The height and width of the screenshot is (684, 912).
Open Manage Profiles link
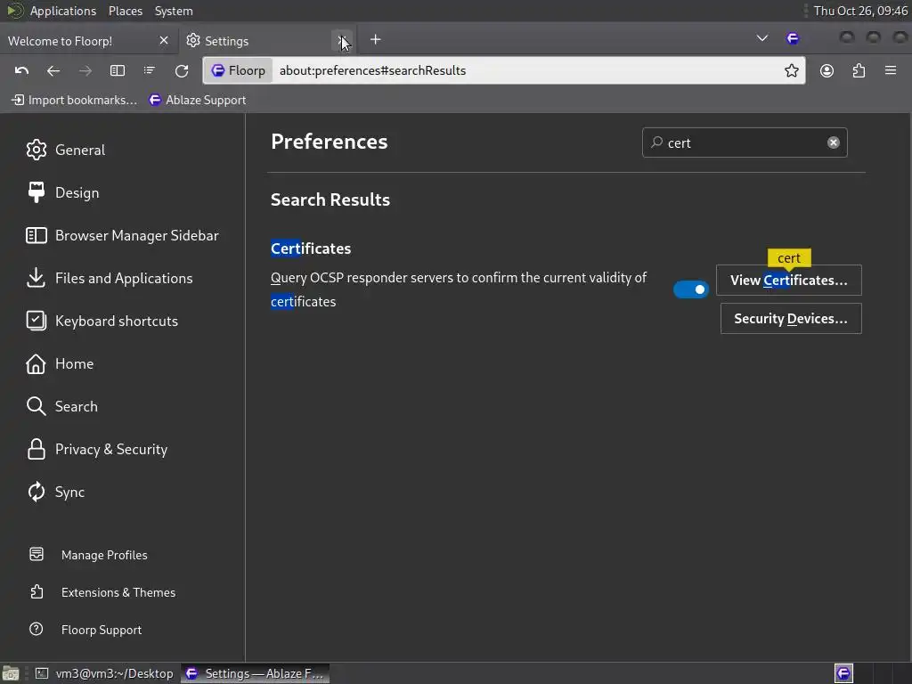pos(88,555)
